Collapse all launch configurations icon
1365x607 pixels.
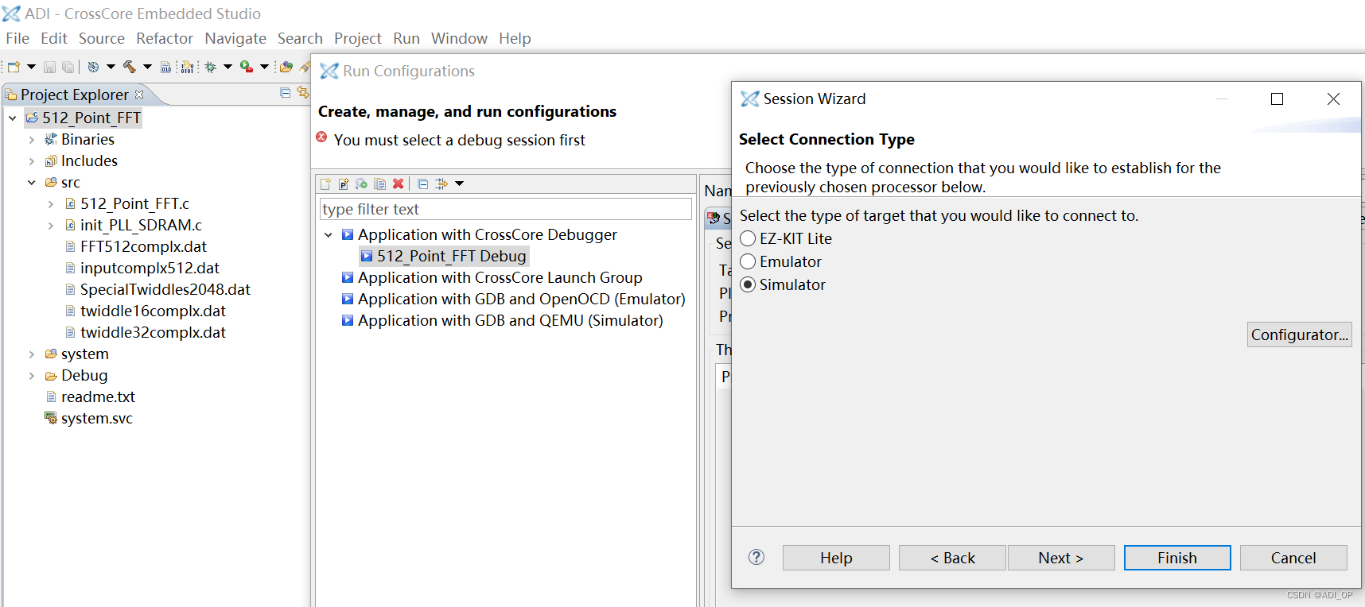coord(423,184)
